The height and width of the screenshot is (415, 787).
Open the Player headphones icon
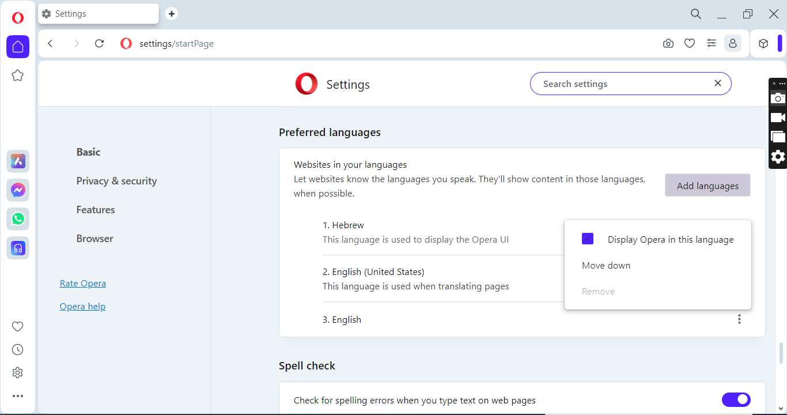click(x=18, y=248)
